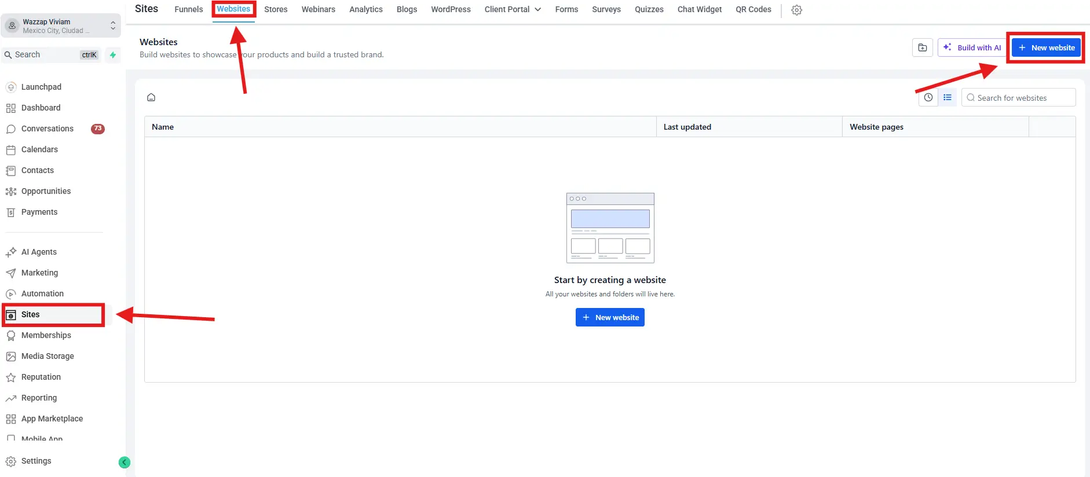Screen dimensions: 1090x477
Task: Focus the Search for websites field
Action: [1018, 98]
